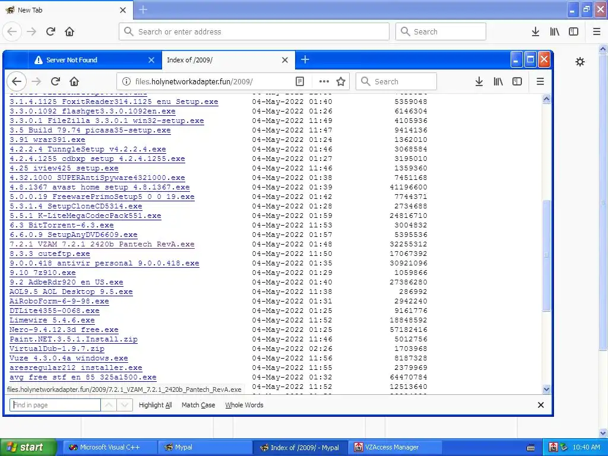Close the Server Not Found tab
This screenshot has height=456, width=608.
click(x=151, y=60)
